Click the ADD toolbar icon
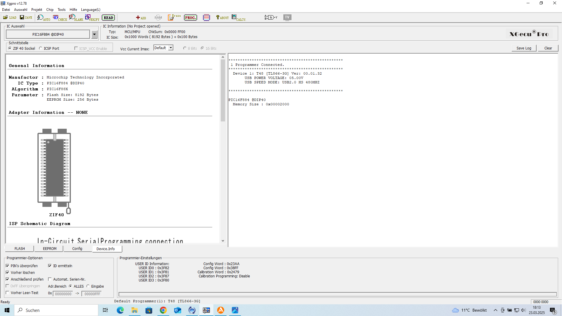Screen dimensions: 562x316 (141, 18)
